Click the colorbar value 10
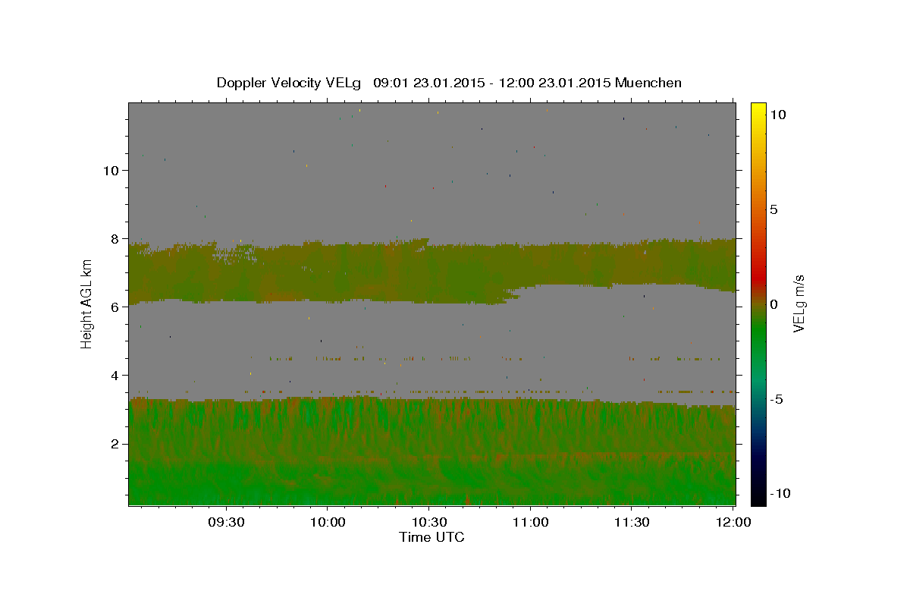This screenshot has width=910, height=607. 777,115
